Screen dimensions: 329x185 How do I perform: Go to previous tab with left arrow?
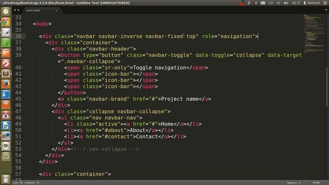[x=15, y=10]
